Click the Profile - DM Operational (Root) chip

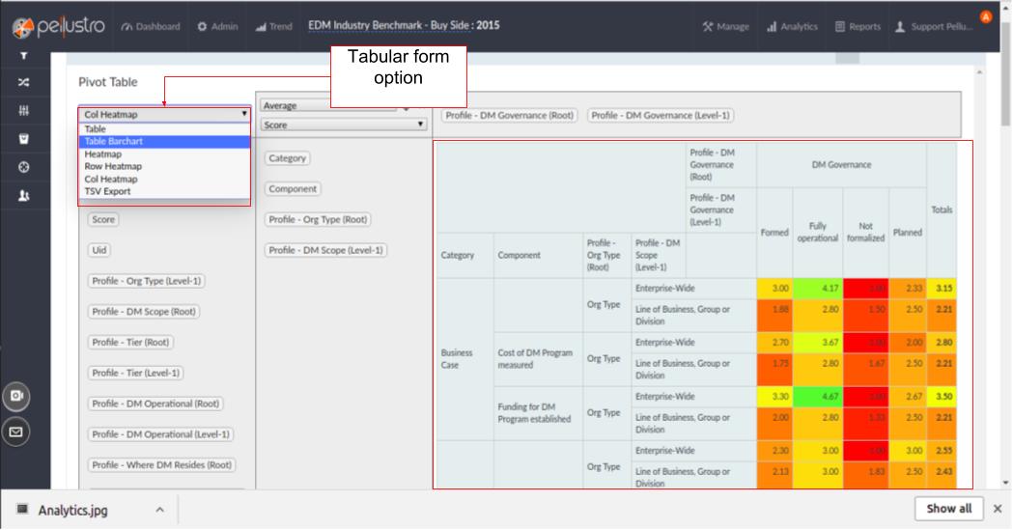point(155,404)
